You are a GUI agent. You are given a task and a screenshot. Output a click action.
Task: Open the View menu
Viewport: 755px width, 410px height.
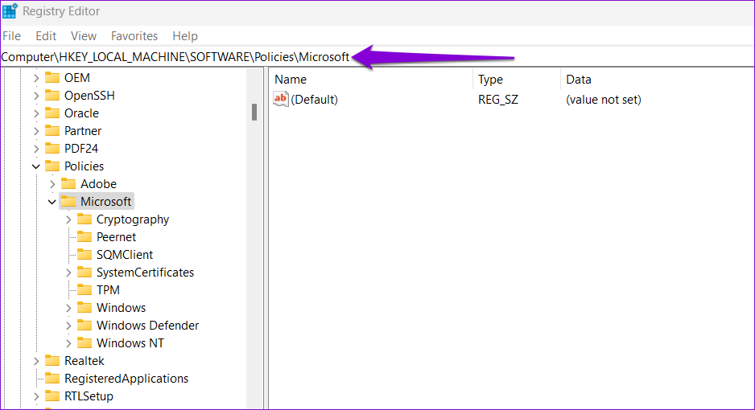tap(84, 36)
